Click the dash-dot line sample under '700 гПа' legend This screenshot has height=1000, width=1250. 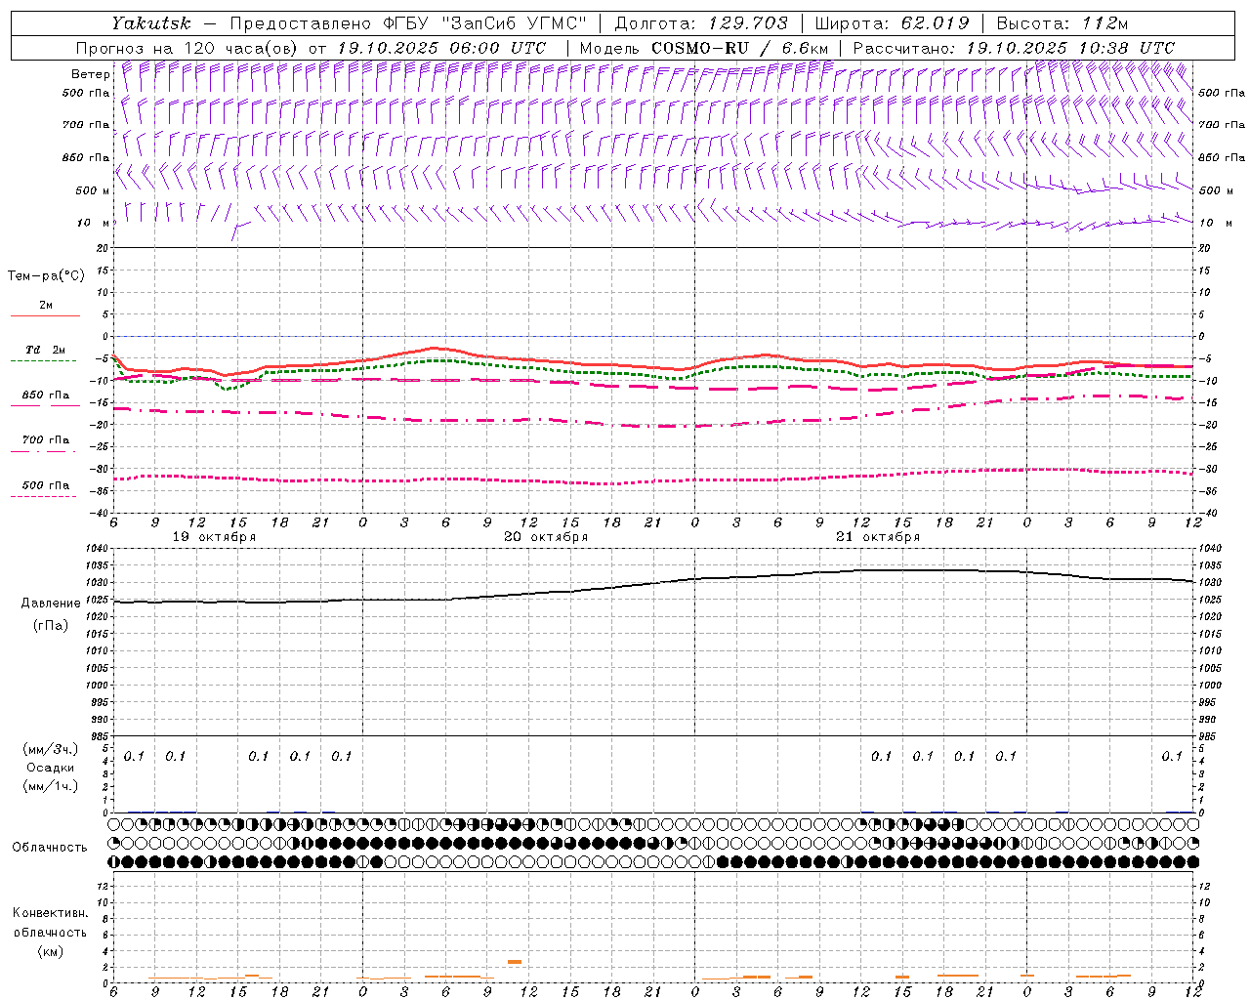[45, 451]
